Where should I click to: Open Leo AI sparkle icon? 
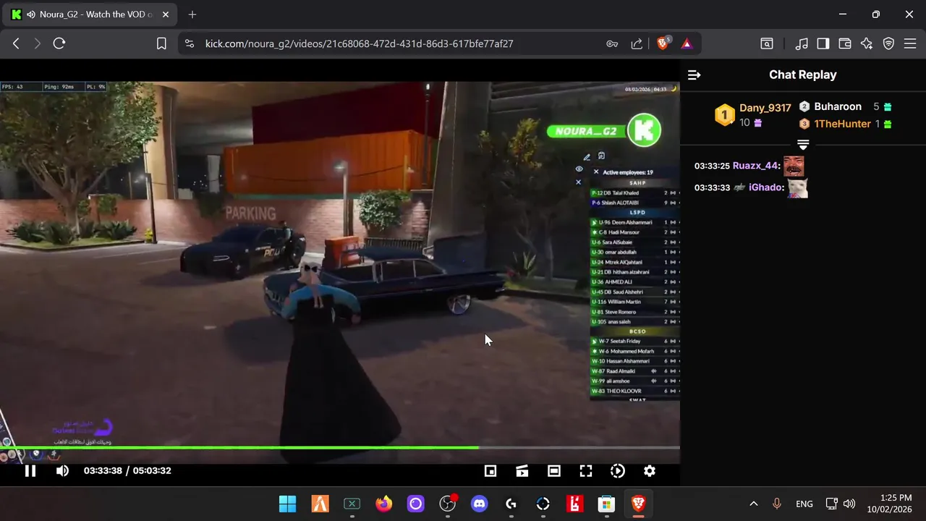pyautogui.click(x=867, y=43)
